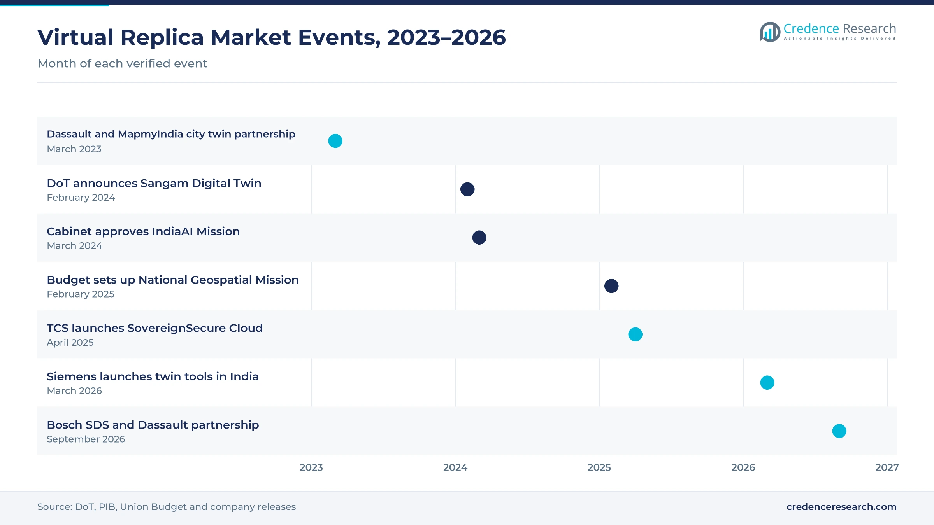This screenshot has height=525, width=934.
Task: Click the 2026 axis label
Action: coord(743,467)
